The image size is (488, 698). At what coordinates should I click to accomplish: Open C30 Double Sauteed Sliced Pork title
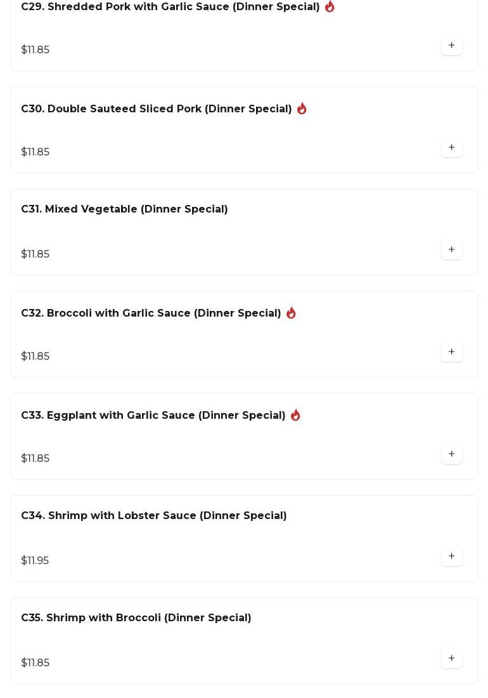coord(157,109)
